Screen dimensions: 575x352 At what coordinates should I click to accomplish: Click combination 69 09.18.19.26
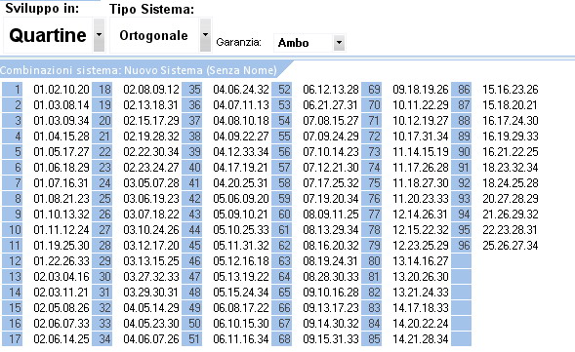(x=421, y=90)
